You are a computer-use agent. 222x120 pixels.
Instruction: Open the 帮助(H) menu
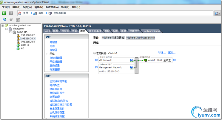pos(76,7)
